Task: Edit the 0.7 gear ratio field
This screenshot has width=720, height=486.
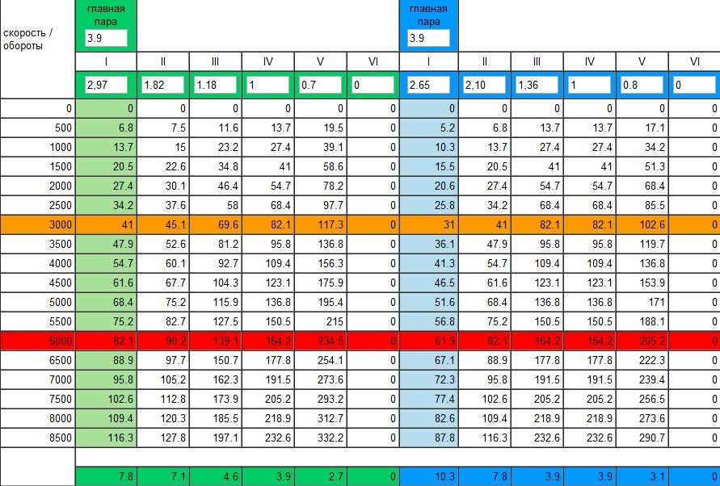Action: 321,85
